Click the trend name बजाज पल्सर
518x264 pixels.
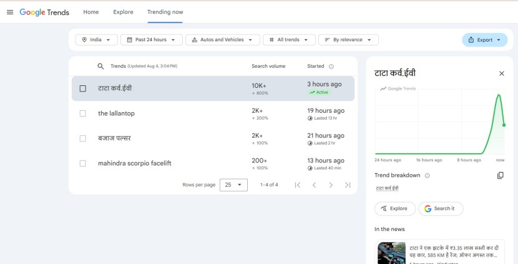click(x=114, y=138)
